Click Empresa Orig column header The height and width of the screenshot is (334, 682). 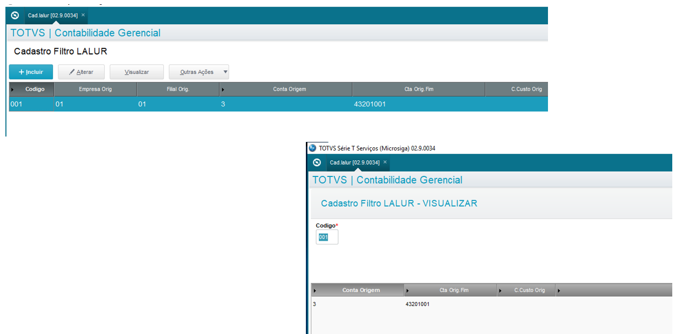(x=95, y=89)
